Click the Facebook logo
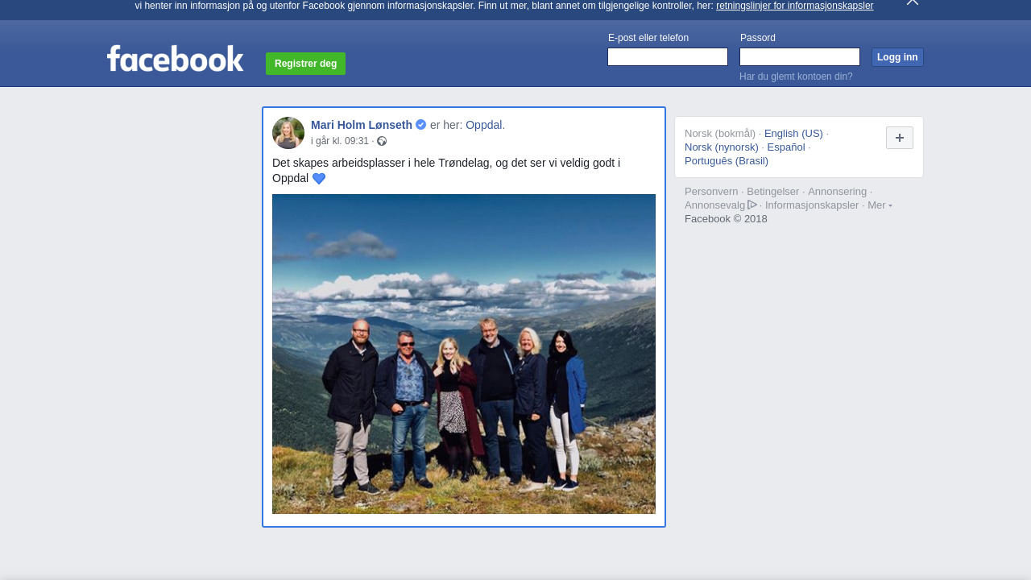Viewport: 1031px width, 580px height. (175, 59)
